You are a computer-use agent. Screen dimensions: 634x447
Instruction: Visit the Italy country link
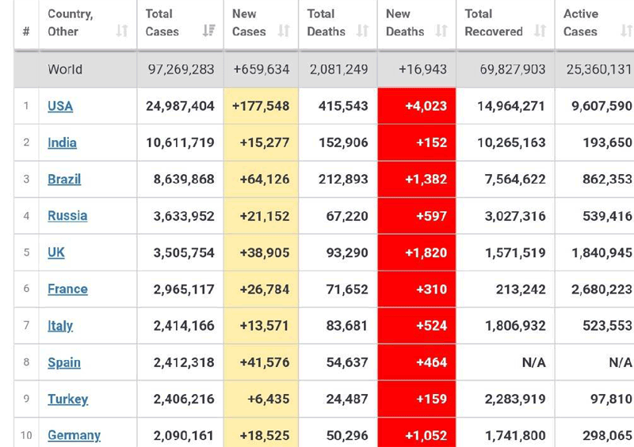click(60, 325)
